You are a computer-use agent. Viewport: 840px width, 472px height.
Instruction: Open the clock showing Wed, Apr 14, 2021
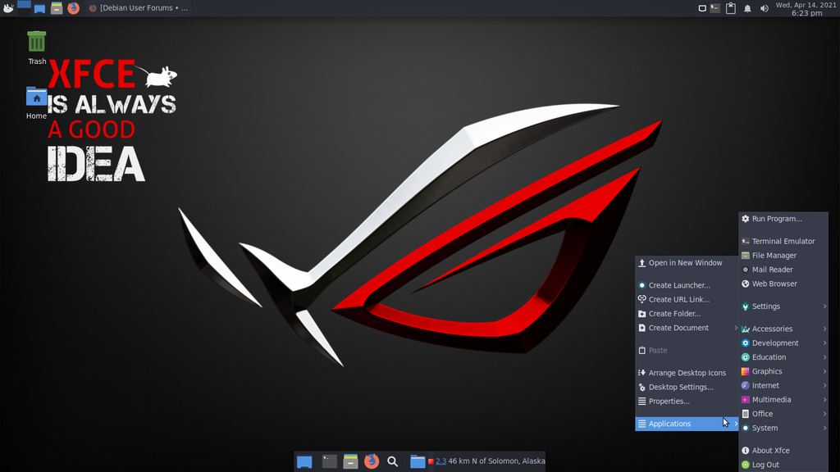[806, 8]
